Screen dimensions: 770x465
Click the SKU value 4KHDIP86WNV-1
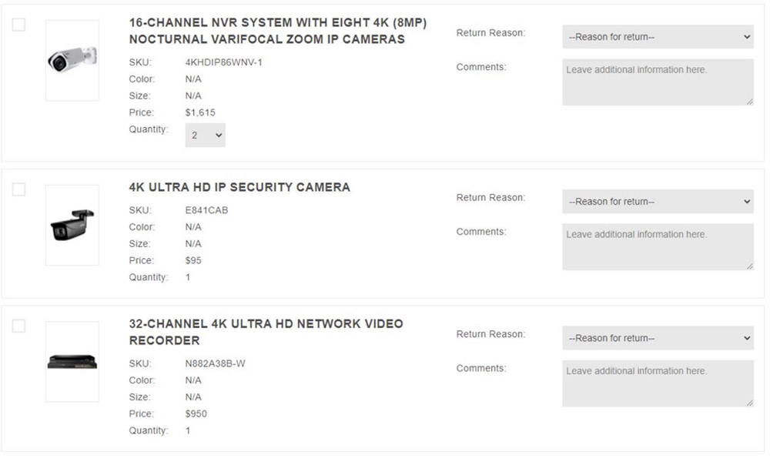tap(223, 62)
